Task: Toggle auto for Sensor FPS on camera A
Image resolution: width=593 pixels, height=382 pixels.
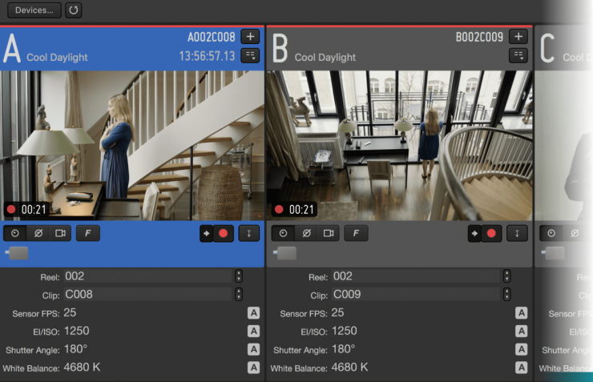Action: (253, 313)
